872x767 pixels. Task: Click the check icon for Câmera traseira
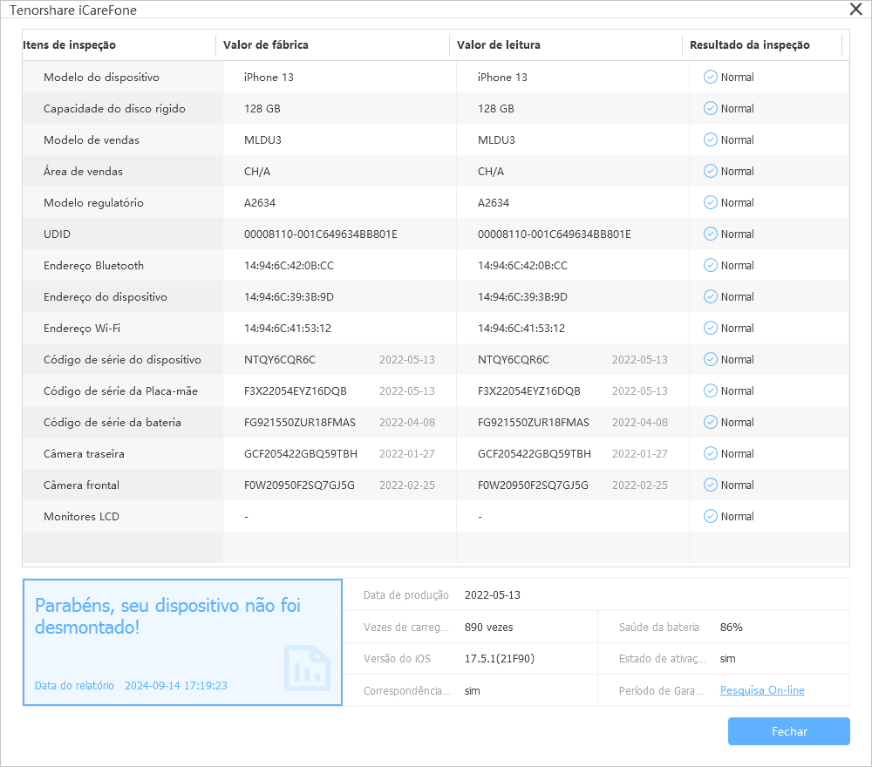(710, 453)
